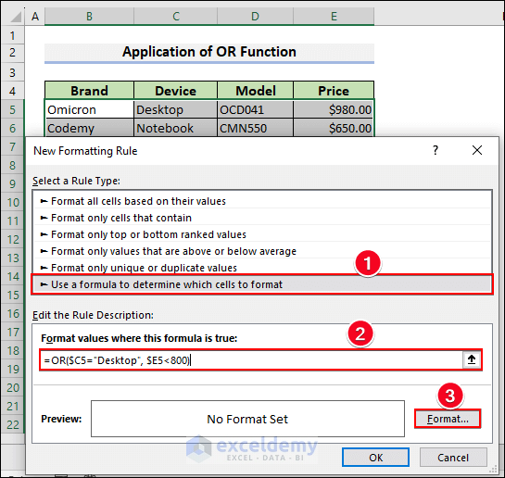
Task: Select column E header
Action: tap(334, 16)
